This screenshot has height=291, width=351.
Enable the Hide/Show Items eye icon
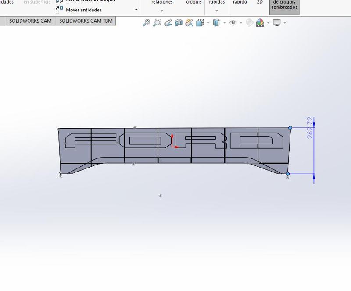pyautogui.click(x=233, y=21)
